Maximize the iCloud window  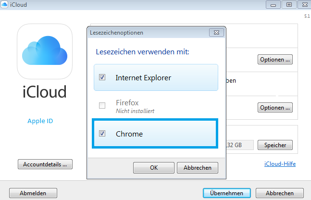(289, 4)
